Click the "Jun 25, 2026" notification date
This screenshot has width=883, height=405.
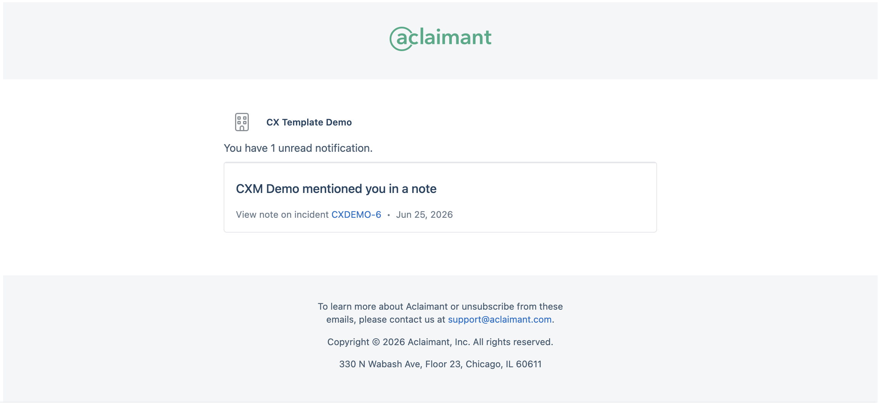coord(424,215)
